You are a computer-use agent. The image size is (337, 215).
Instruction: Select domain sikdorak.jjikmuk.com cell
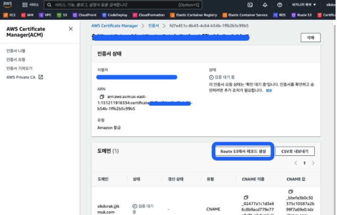pyautogui.click(x=108, y=209)
